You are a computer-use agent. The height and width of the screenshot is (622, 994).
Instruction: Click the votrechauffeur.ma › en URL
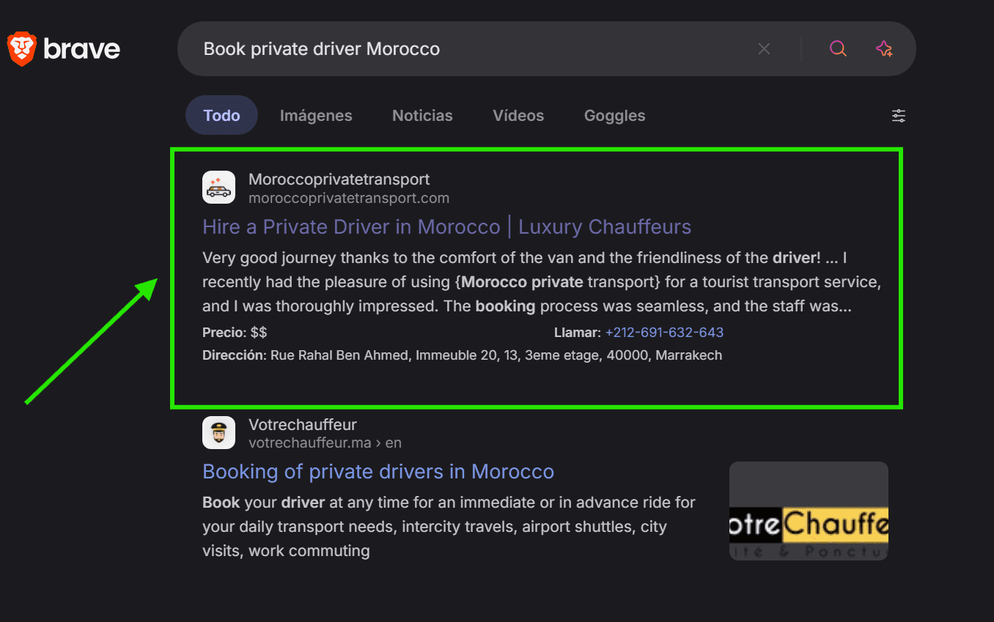click(x=325, y=443)
